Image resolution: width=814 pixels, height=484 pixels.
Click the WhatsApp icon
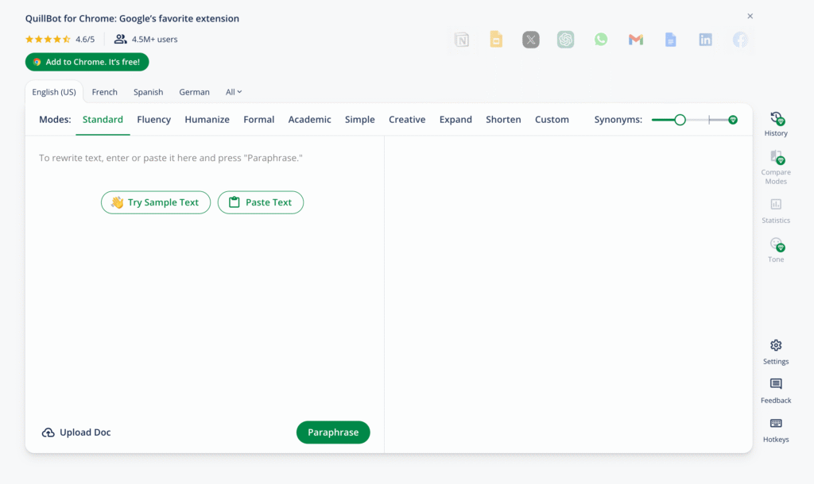click(601, 40)
